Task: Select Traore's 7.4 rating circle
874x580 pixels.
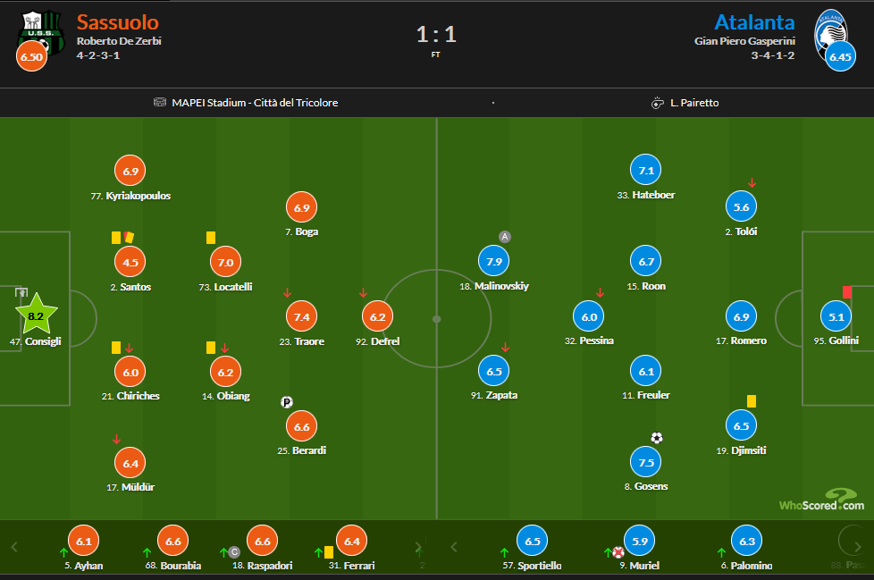Action: pos(301,316)
